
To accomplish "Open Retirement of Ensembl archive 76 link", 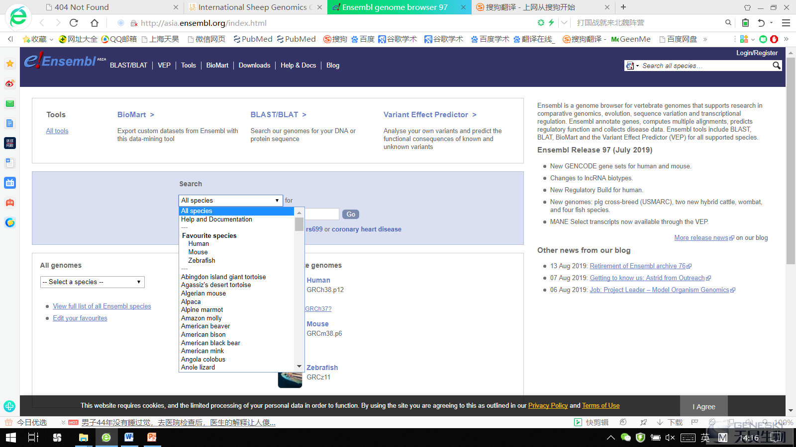I will [637, 266].
